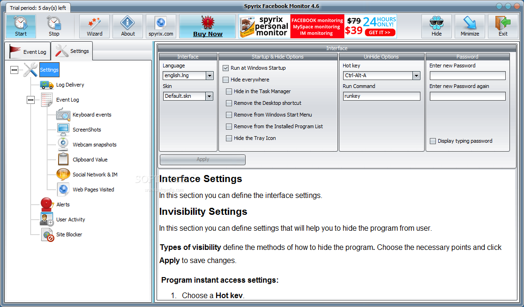
Task: Enable Hide the Tray Icon checkbox
Action: pos(229,138)
